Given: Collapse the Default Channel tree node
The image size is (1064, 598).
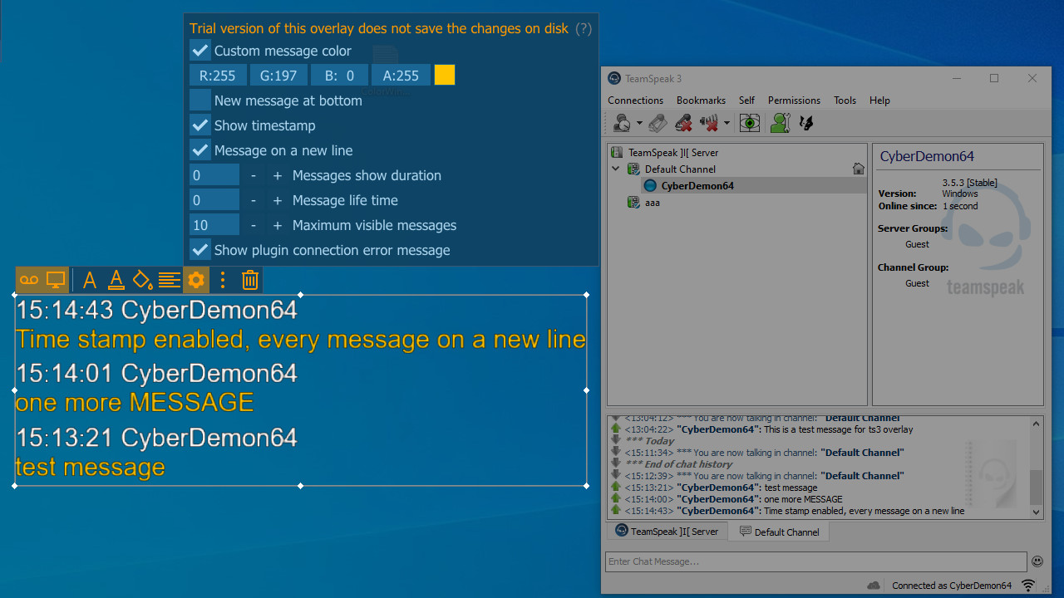Looking at the screenshot, I should click(x=616, y=169).
